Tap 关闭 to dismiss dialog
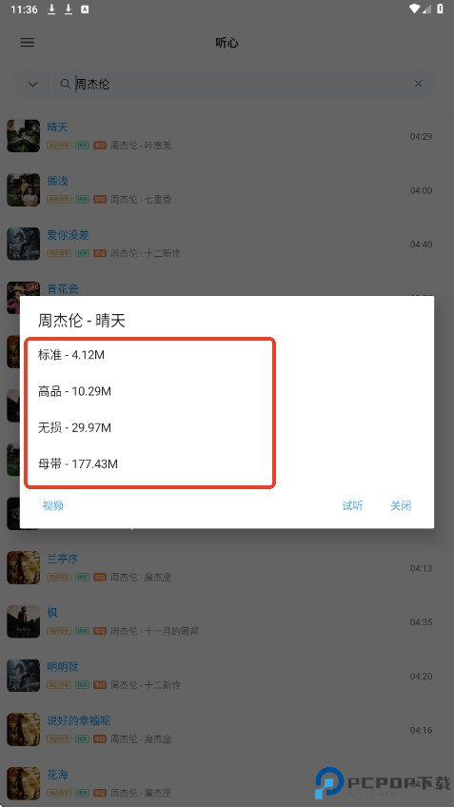This screenshot has width=454, height=807. tap(401, 506)
